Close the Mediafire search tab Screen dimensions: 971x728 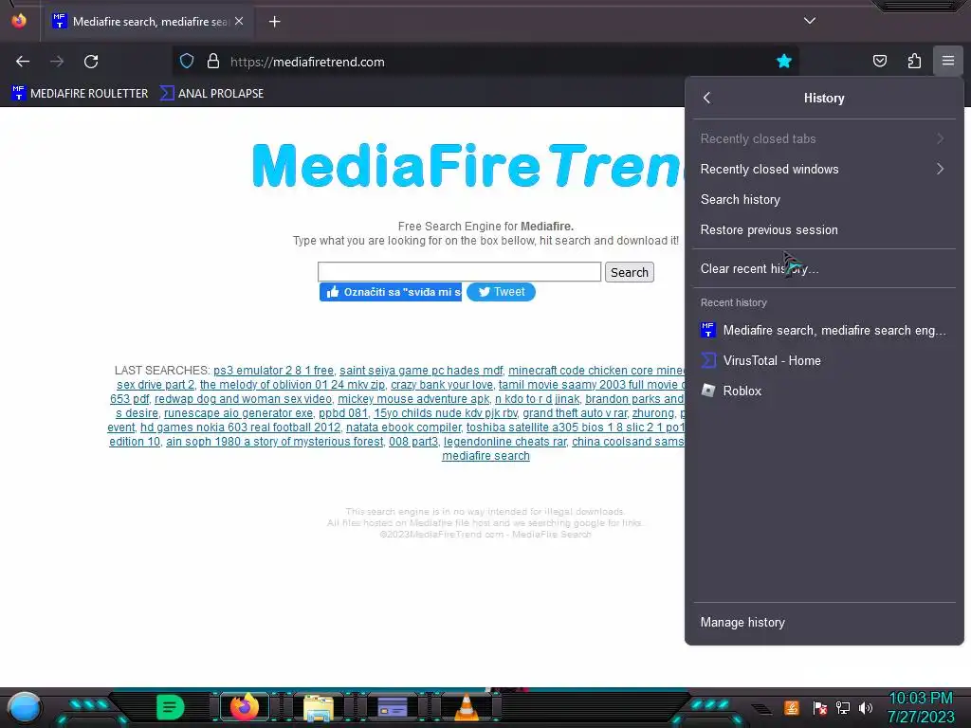(239, 21)
